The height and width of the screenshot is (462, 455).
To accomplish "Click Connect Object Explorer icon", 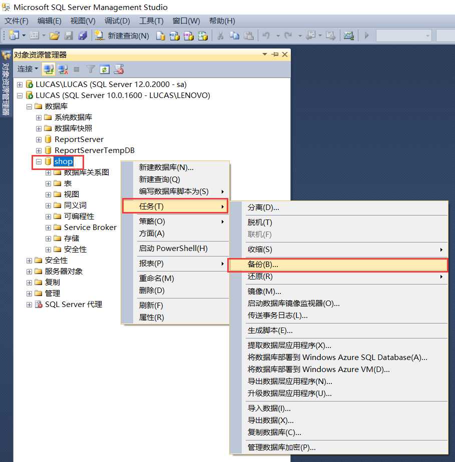I will [49, 69].
